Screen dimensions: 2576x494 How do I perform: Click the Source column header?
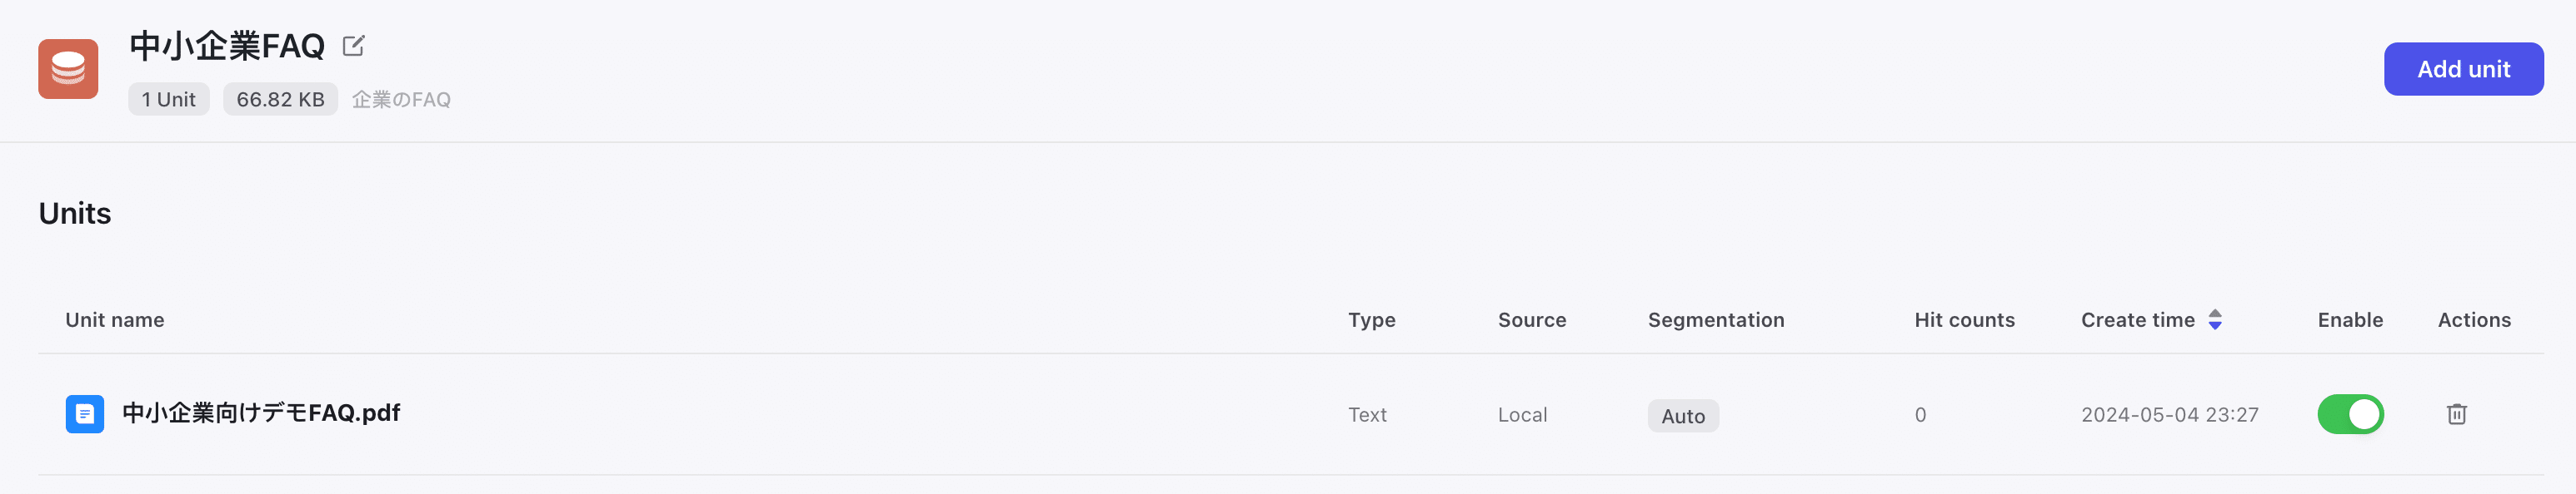(1531, 320)
